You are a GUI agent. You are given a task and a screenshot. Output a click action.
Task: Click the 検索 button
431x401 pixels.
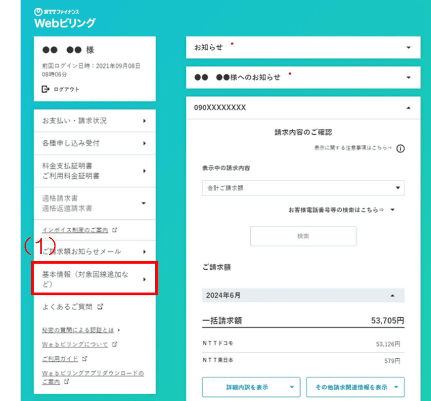point(303,236)
